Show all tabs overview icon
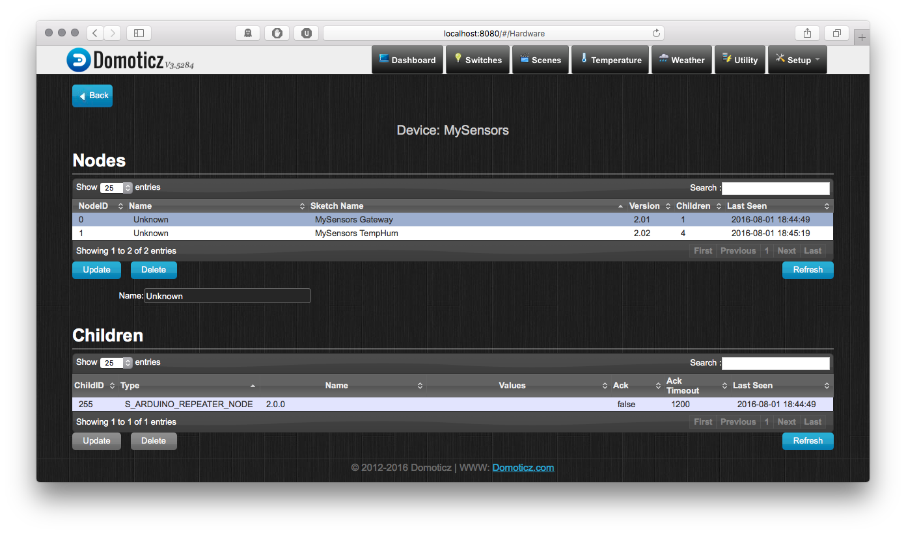The image size is (906, 534). [x=837, y=33]
